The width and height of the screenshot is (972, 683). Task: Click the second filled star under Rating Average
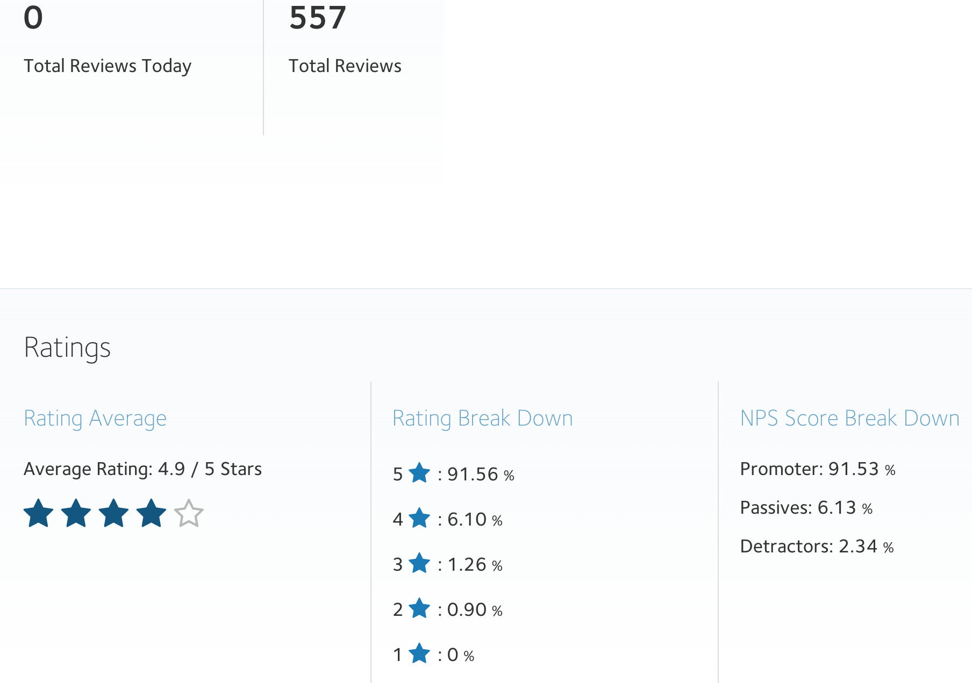[76, 513]
